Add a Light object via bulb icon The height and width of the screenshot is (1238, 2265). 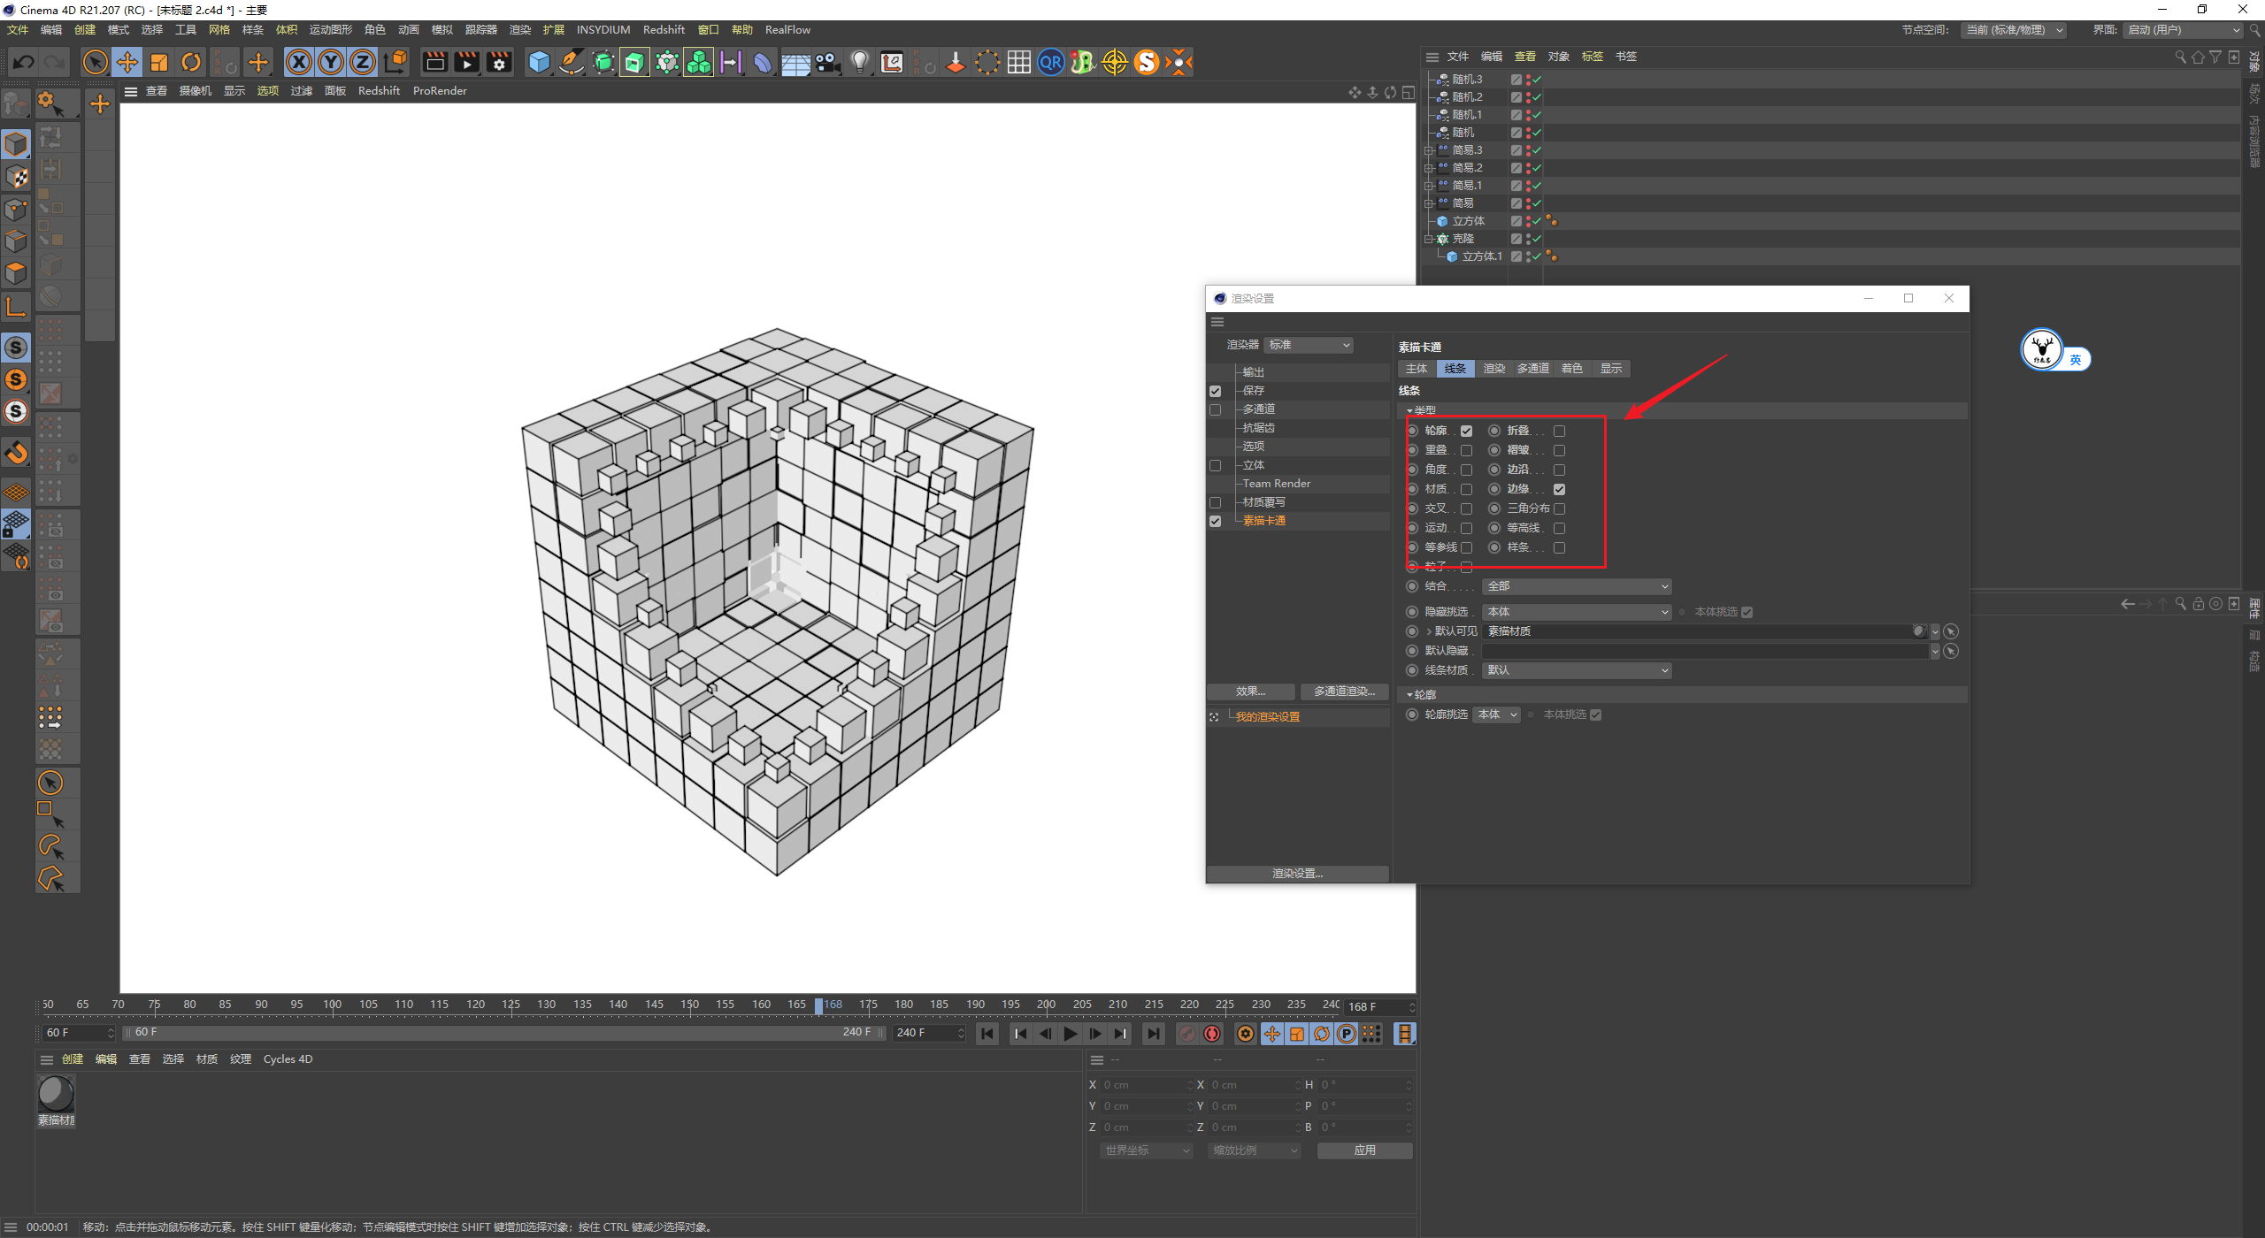[859, 62]
